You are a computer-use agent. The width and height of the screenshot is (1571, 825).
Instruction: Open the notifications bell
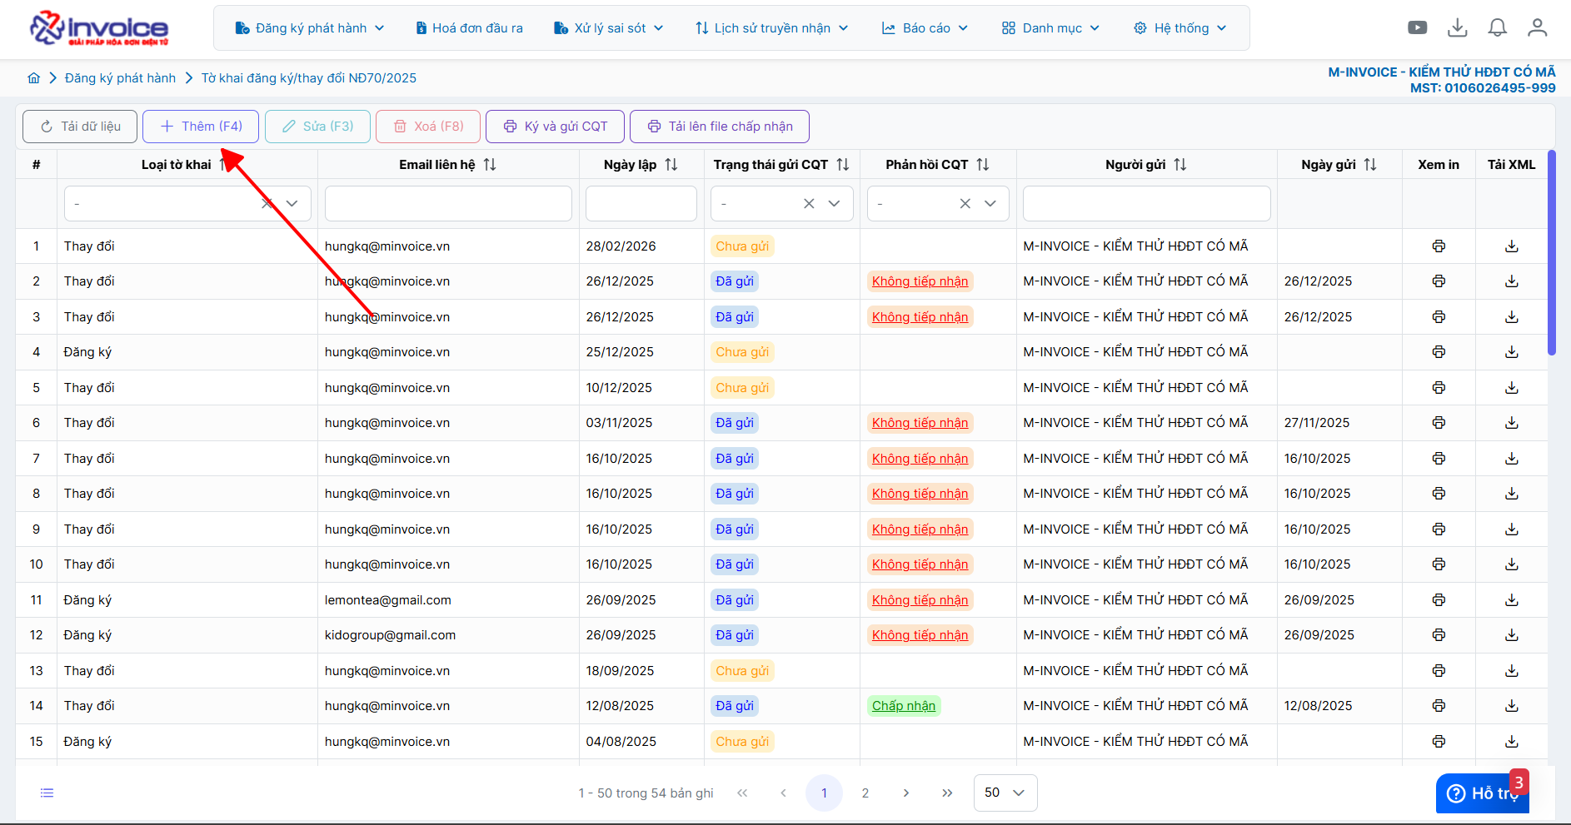coord(1497,27)
